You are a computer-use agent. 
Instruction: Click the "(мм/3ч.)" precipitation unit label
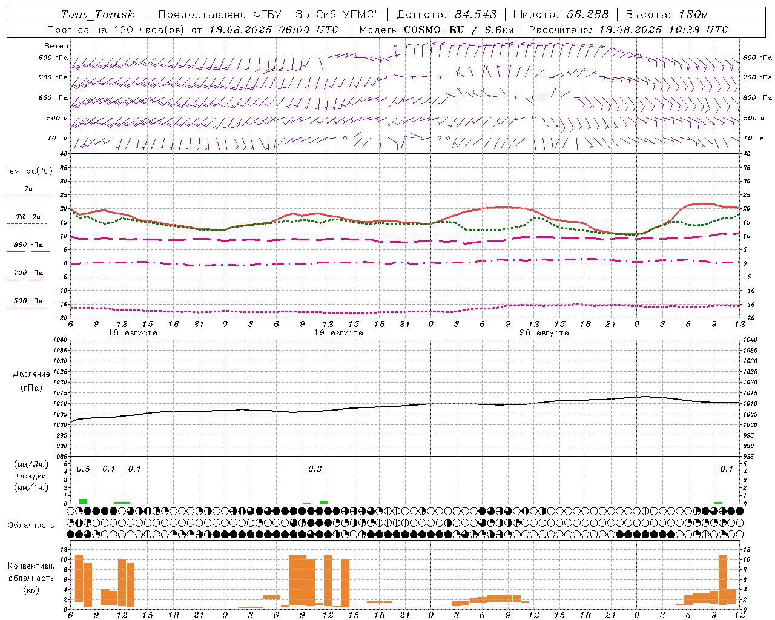[31, 464]
